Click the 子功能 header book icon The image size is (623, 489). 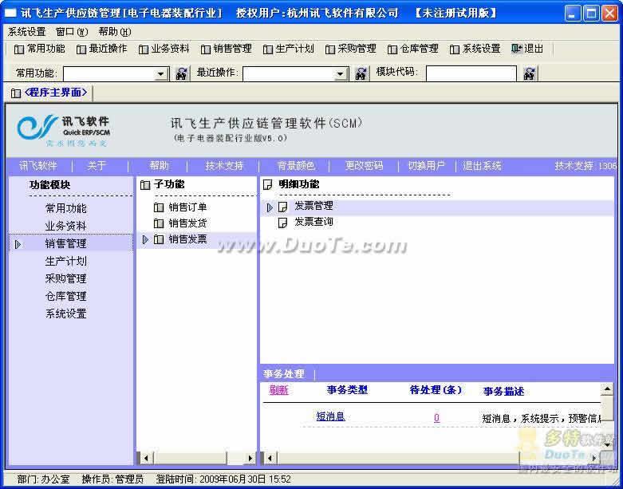point(145,185)
